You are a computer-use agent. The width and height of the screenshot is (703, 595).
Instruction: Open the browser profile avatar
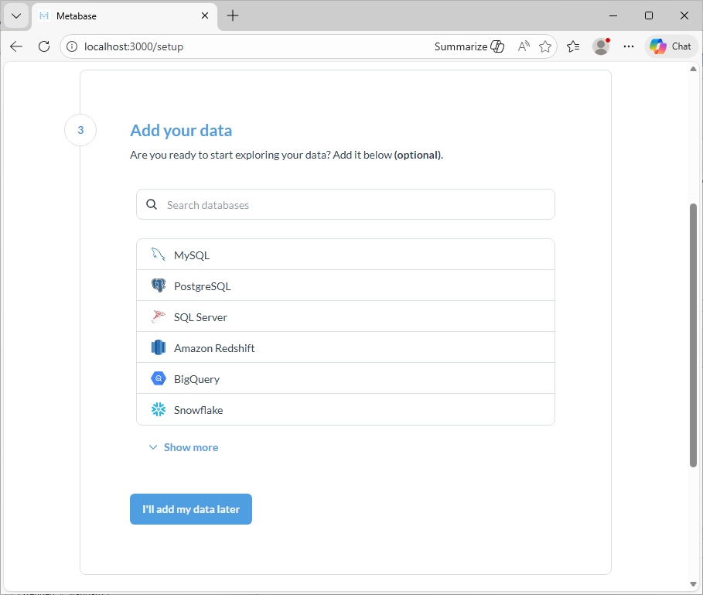601,46
